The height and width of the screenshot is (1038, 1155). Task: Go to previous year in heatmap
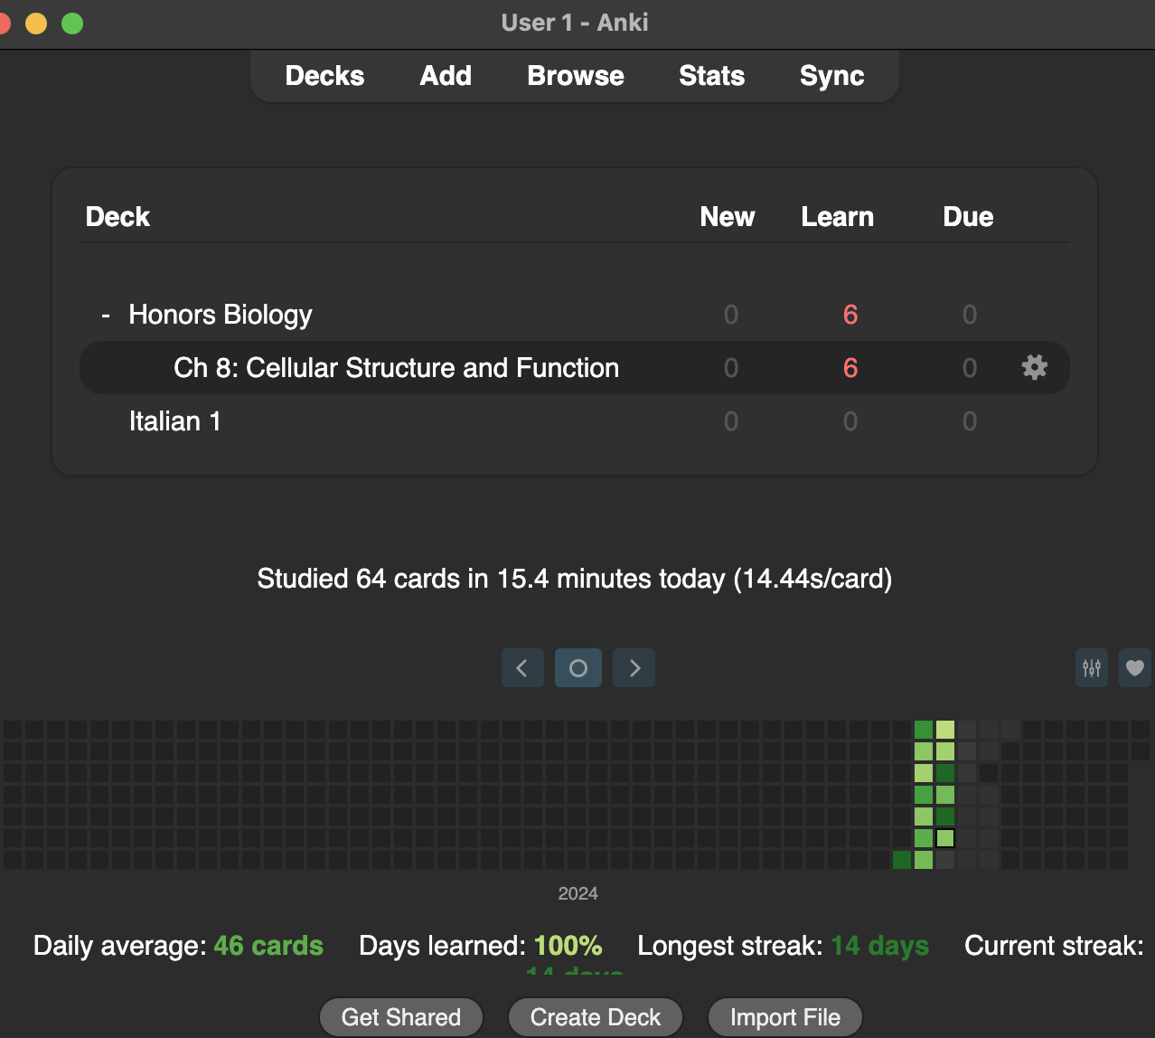point(522,668)
